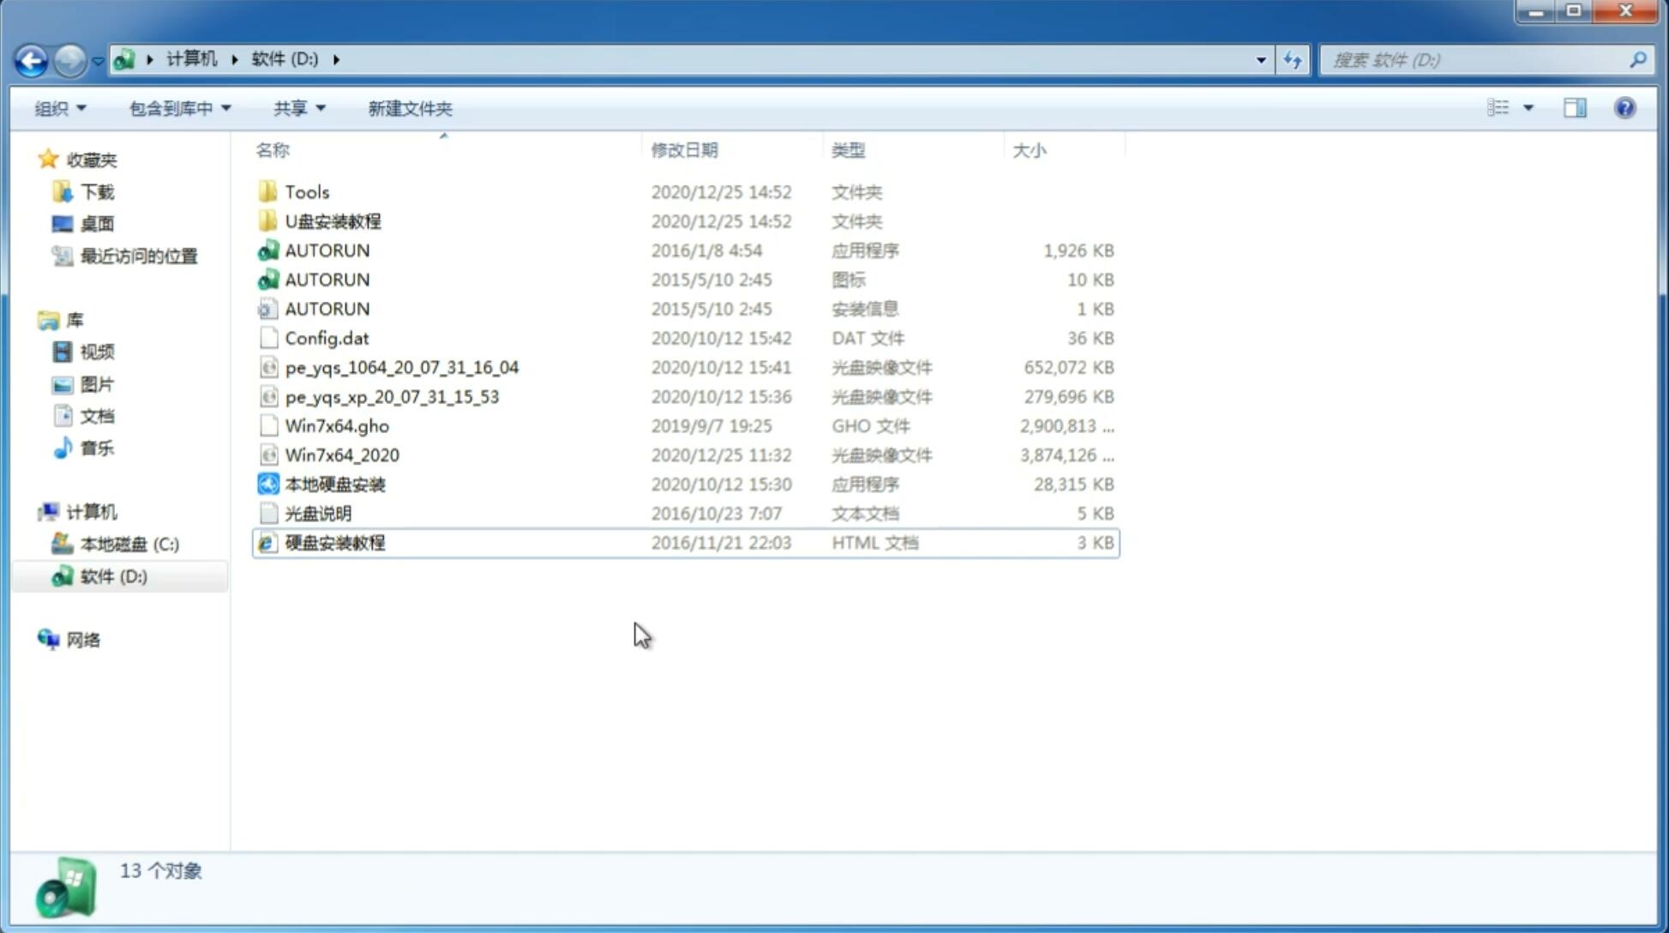Viewport: 1669px width, 933px height.
Task: Click 新建文件夹 button
Action: 411,108
